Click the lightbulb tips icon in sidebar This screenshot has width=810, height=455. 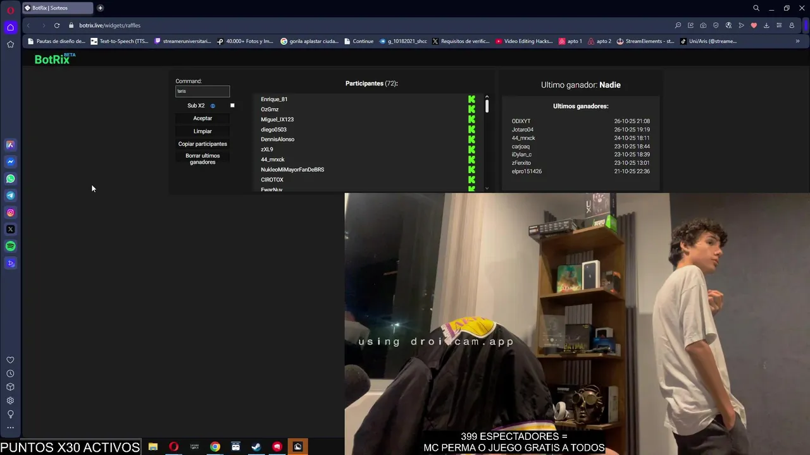point(10,415)
